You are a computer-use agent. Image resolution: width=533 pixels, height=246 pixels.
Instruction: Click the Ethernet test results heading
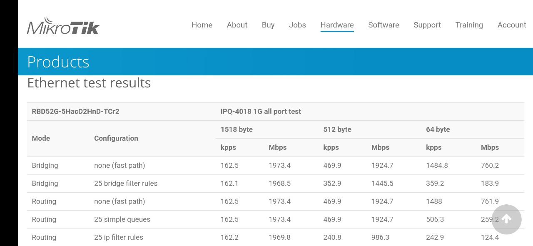[89, 82]
